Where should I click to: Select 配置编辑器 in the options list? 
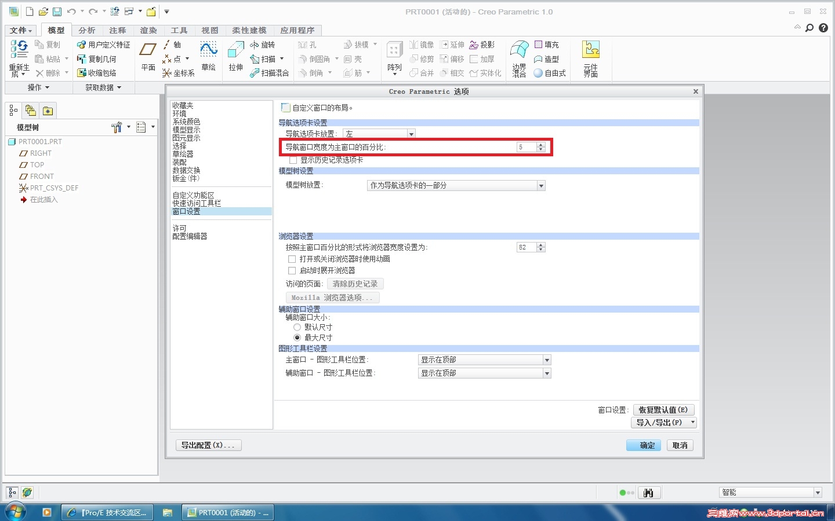[x=190, y=236]
